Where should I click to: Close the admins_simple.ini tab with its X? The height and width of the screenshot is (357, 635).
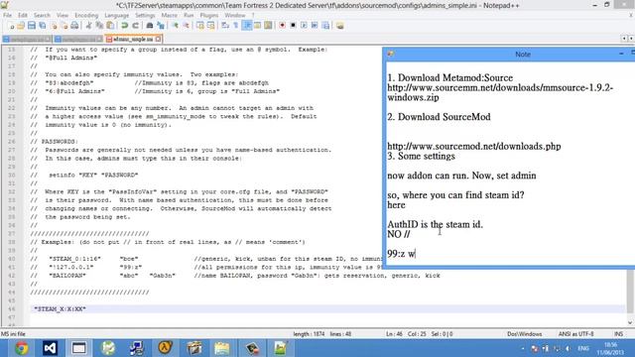[x=159, y=39]
